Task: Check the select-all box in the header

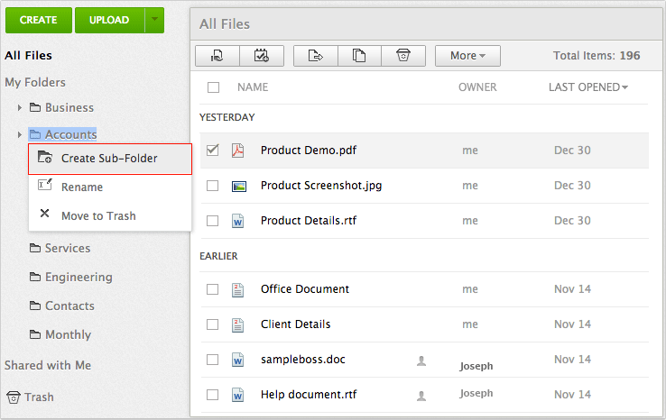Action: 213,87
